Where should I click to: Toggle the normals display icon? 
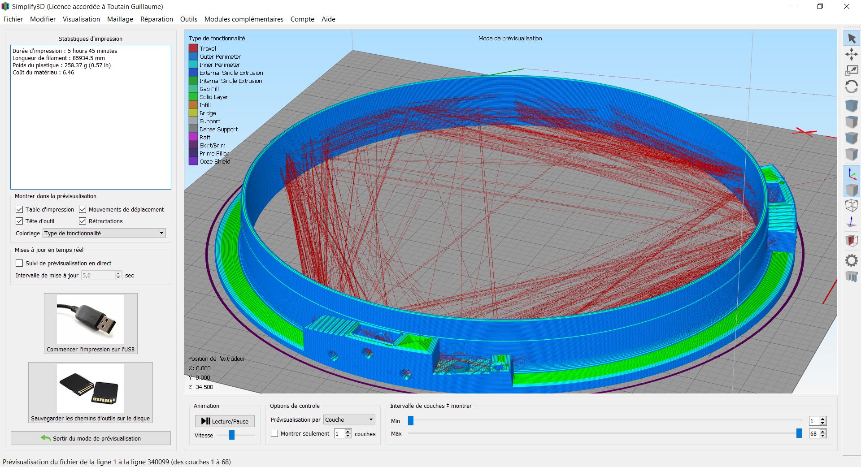[851, 222]
